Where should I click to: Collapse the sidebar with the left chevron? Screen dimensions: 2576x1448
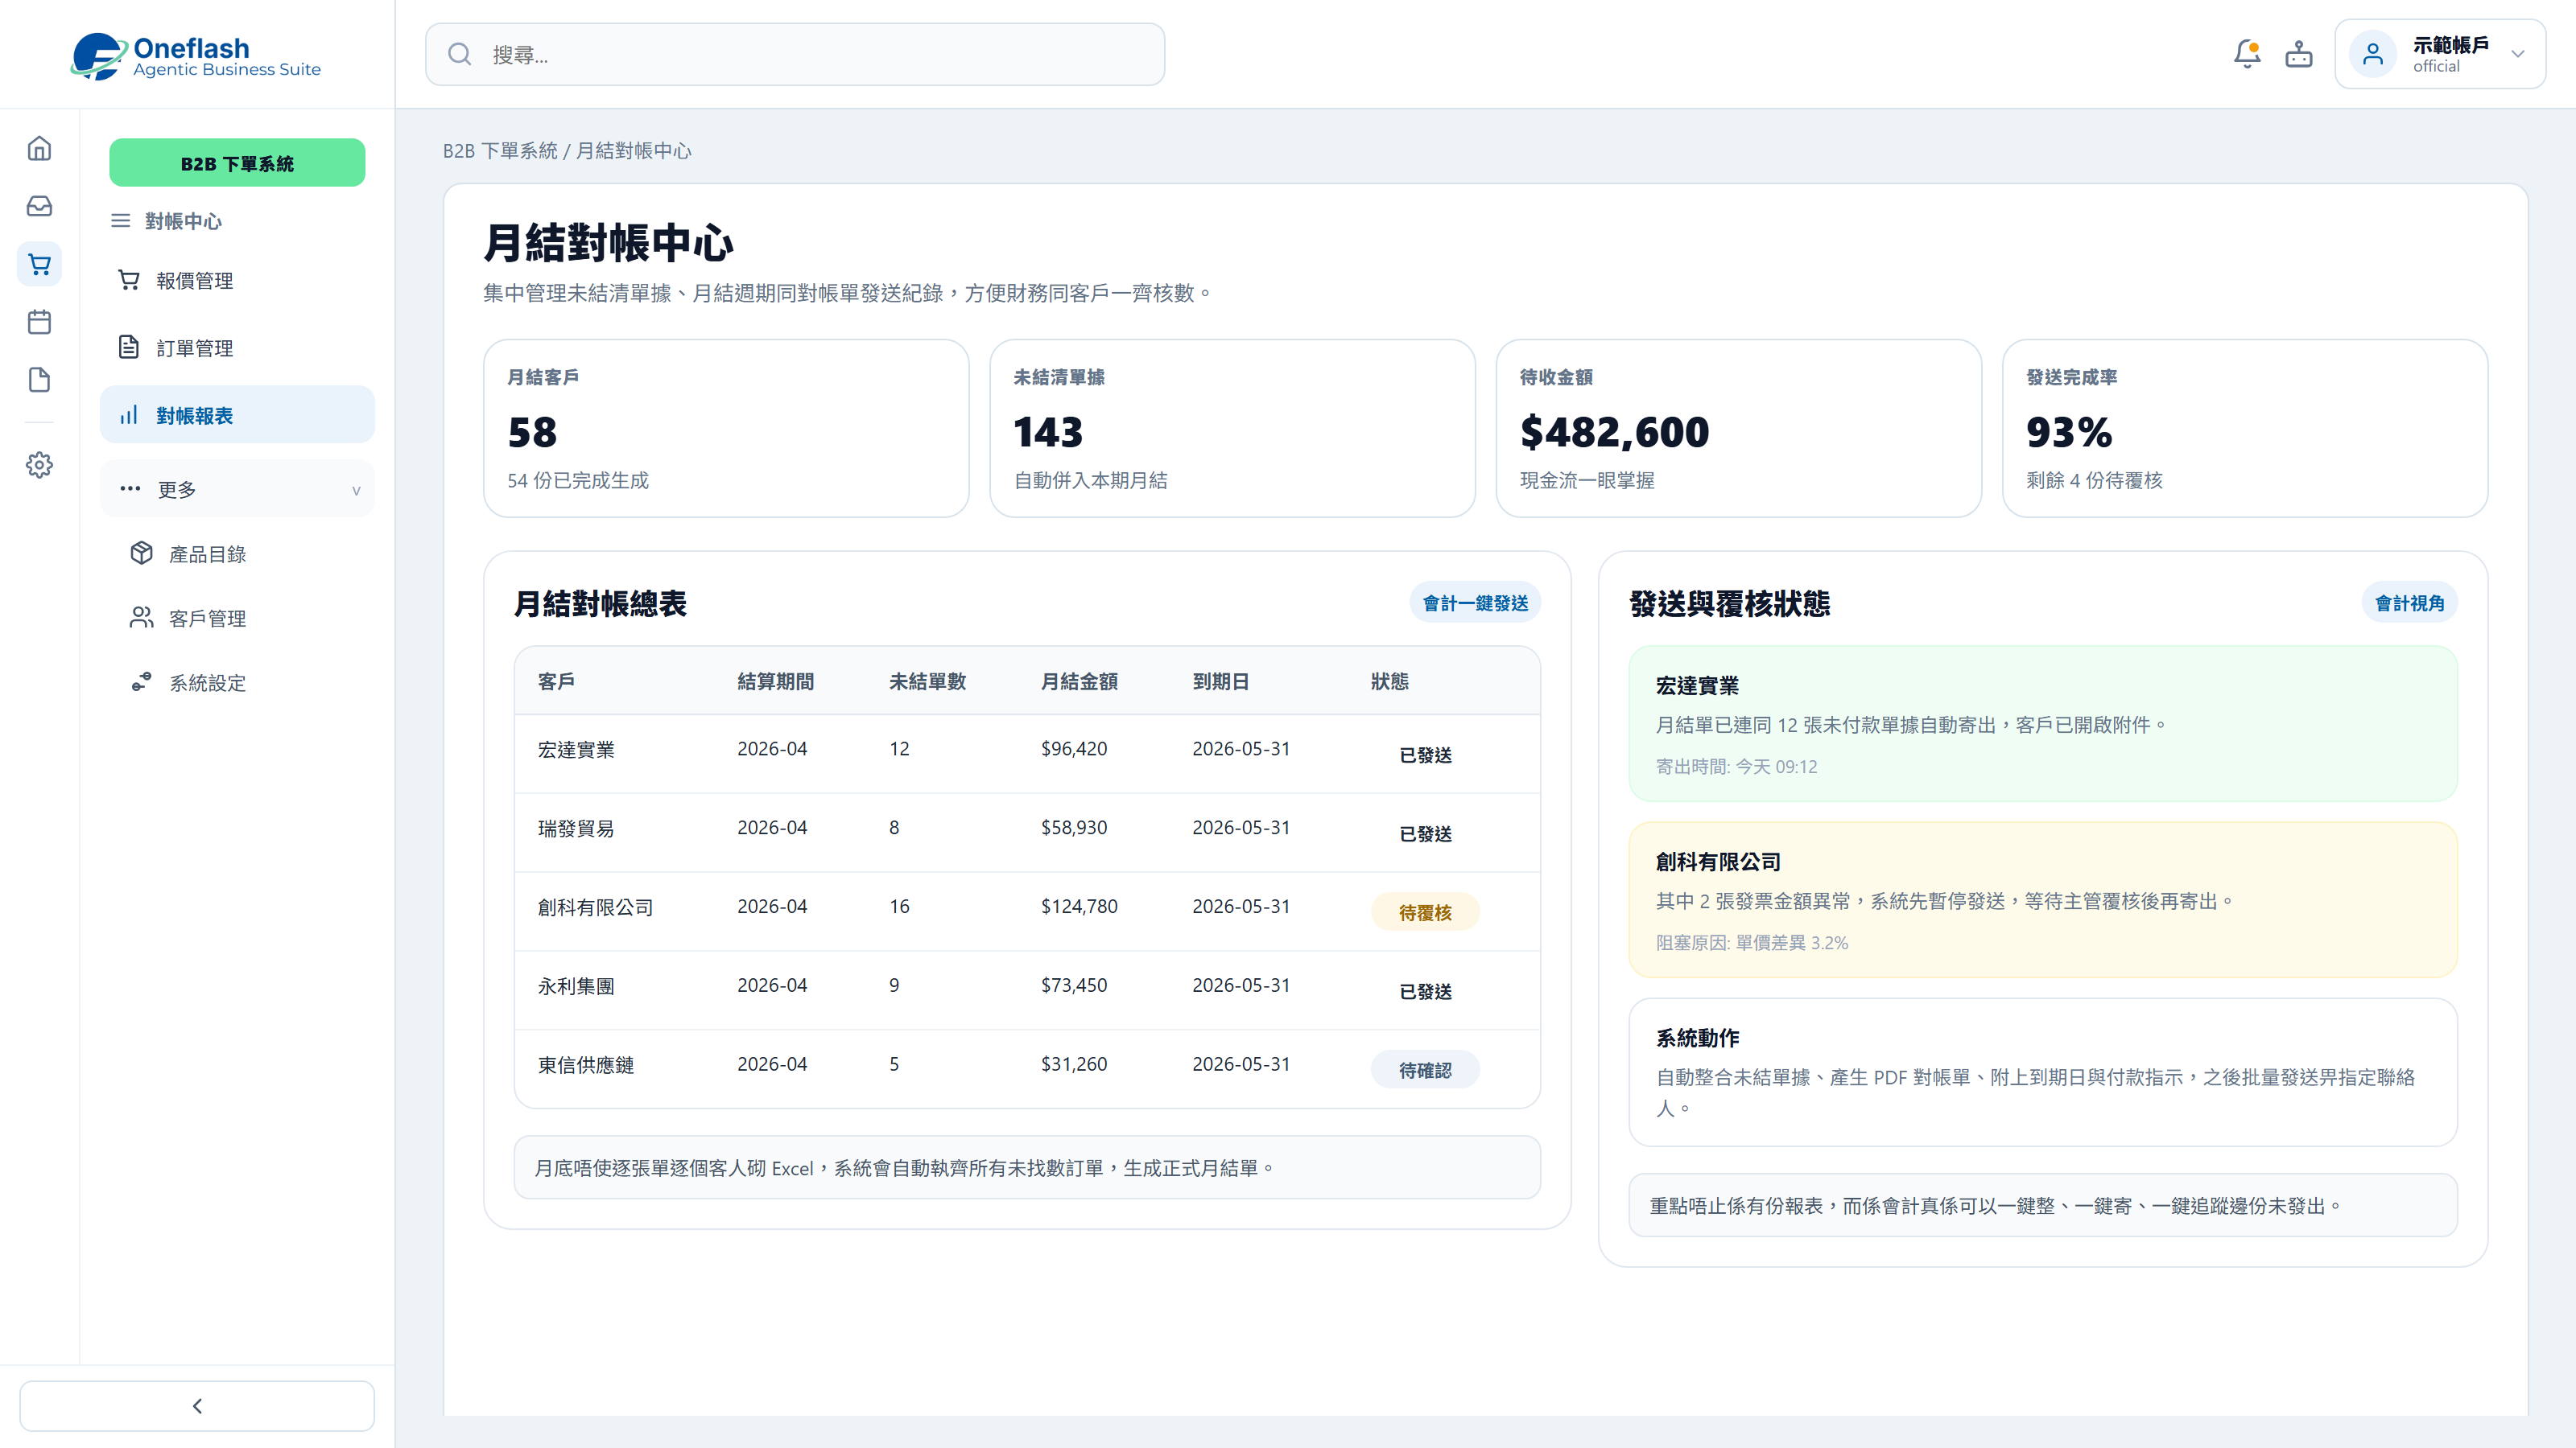197,1406
